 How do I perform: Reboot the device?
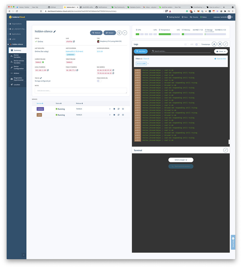(96, 32)
